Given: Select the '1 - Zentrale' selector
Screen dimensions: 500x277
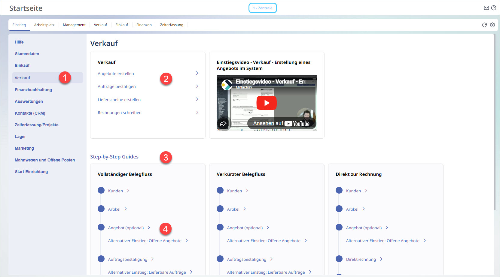Looking at the screenshot, I should point(263,8).
